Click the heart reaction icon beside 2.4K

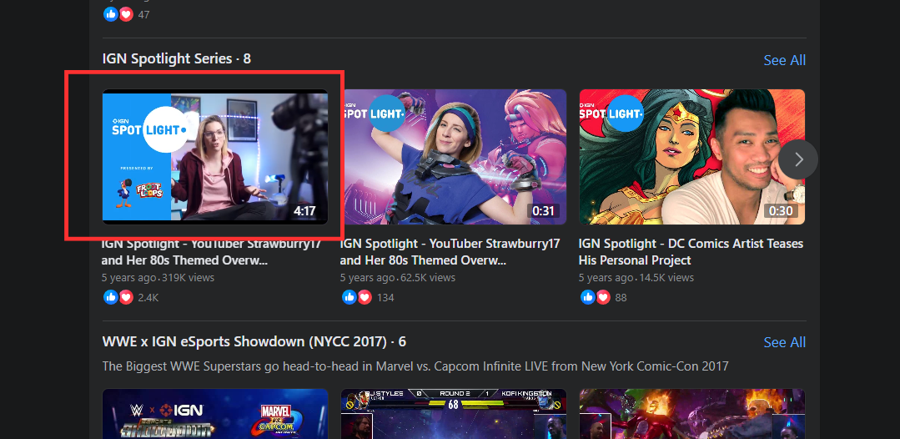pos(126,297)
